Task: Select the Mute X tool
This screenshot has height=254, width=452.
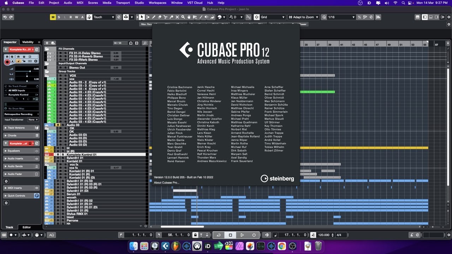Action: [x=177, y=17]
